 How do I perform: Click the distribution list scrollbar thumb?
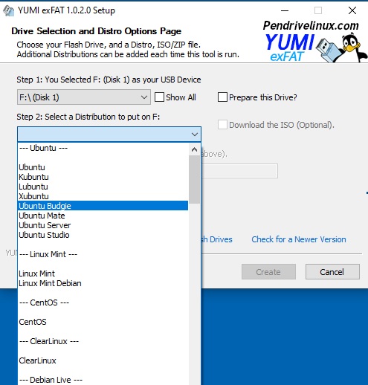pos(194,179)
